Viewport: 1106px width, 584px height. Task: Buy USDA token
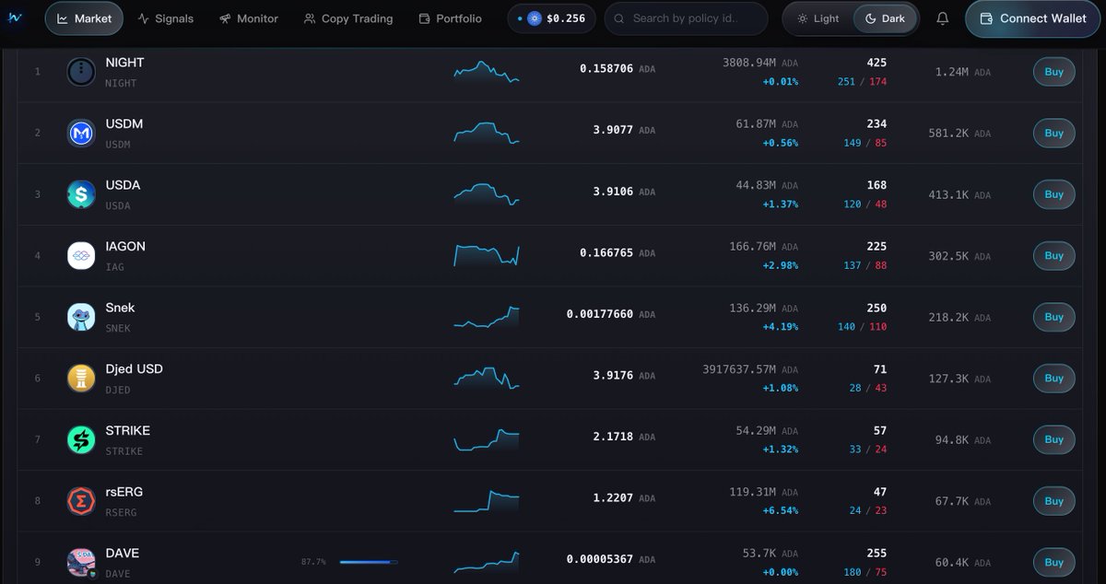(1053, 194)
